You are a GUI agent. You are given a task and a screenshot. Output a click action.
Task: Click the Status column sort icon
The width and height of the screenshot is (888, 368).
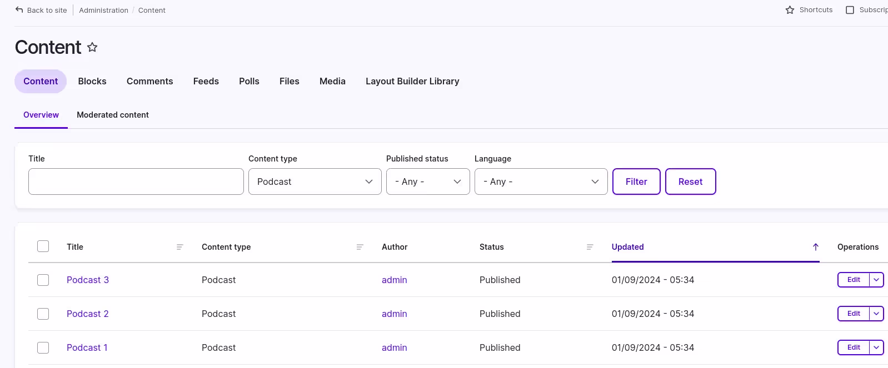pos(590,247)
